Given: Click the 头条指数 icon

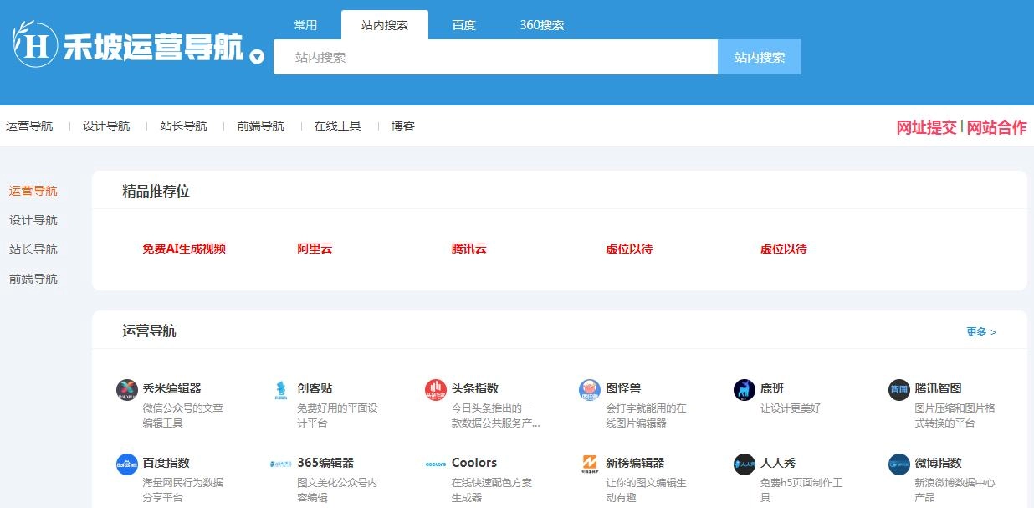Looking at the screenshot, I should (x=434, y=388).
